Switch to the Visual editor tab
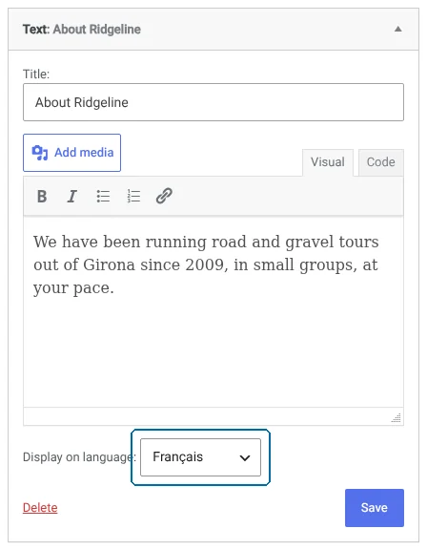 click(328, 162)
